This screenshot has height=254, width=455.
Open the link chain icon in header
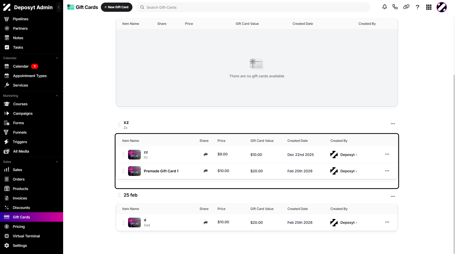pyautogui.click(x=406, y=7)
